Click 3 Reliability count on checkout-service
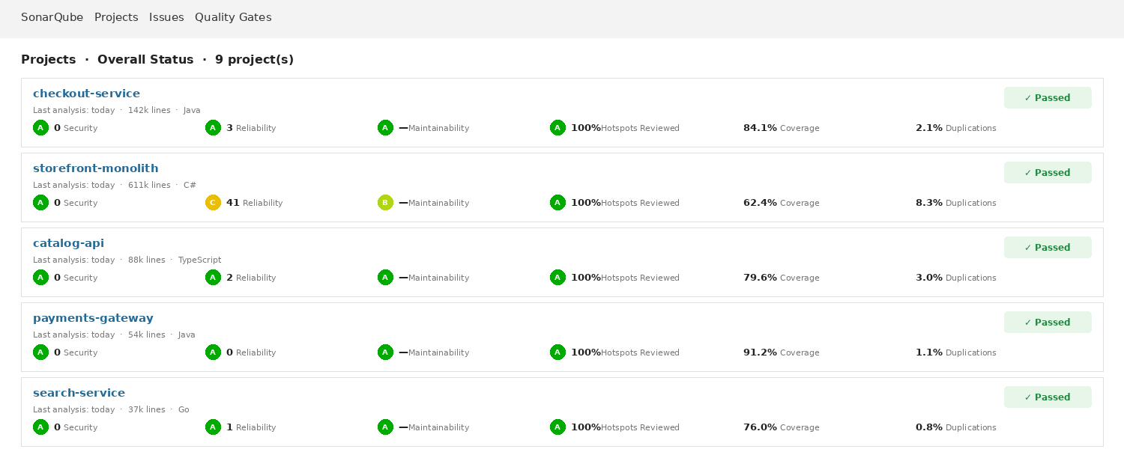Screen dimensions: 1124x464 click(229, 128)
